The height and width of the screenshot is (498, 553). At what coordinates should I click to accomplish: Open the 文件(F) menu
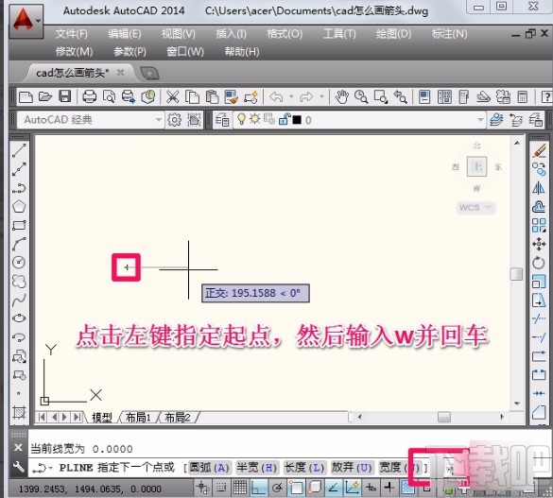(71, 34)
